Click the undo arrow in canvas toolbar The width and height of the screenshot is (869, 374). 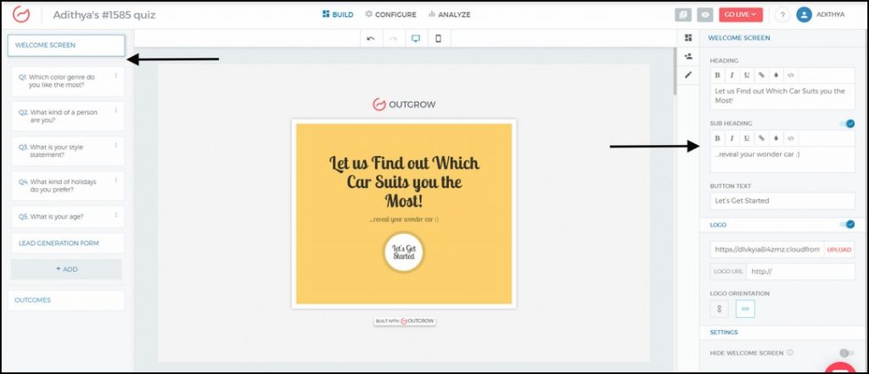(x=370, y=39)
